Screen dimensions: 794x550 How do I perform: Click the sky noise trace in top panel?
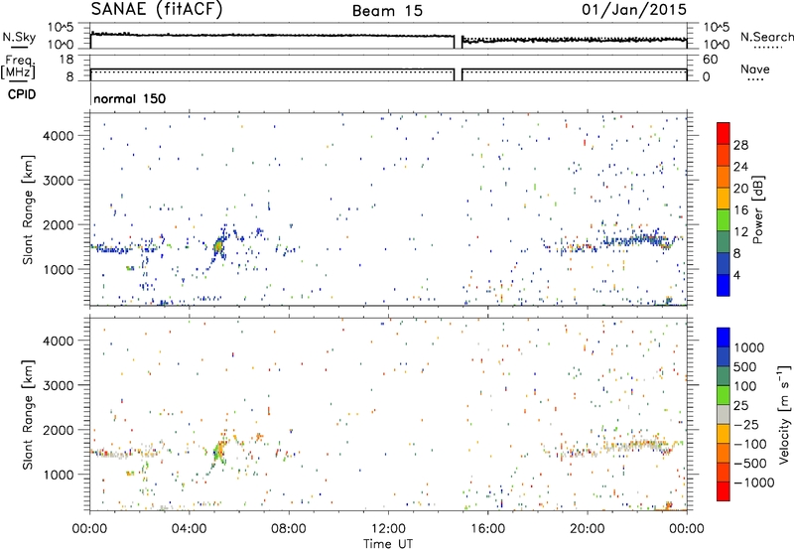click(x=274, y=35)
